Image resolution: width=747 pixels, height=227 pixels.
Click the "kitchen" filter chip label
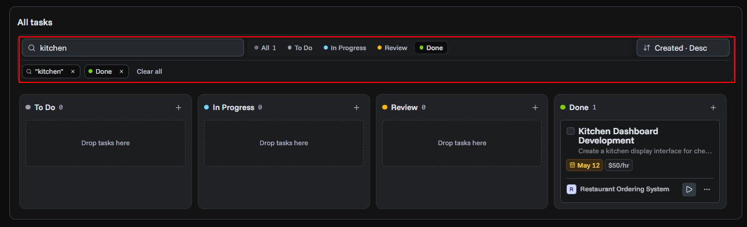(x=49, y=71)
